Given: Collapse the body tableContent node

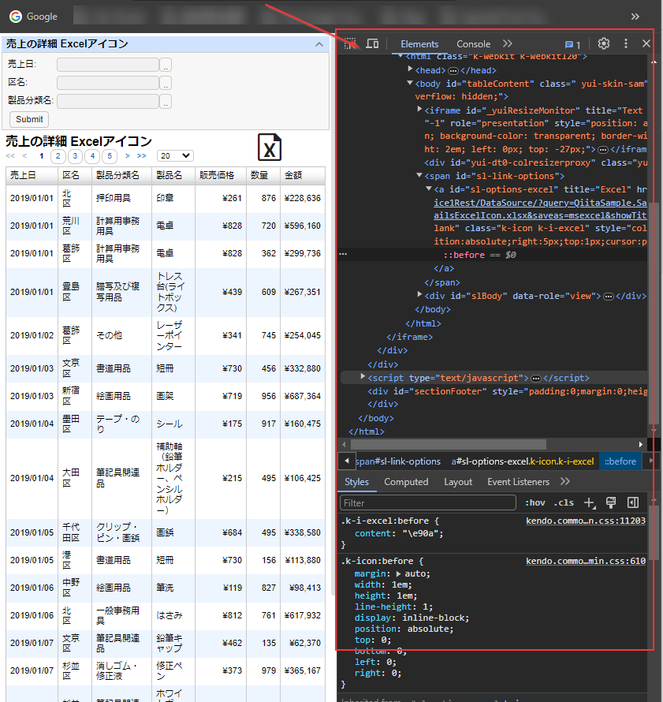Looking at the screenshot, I should coord(410,83).
